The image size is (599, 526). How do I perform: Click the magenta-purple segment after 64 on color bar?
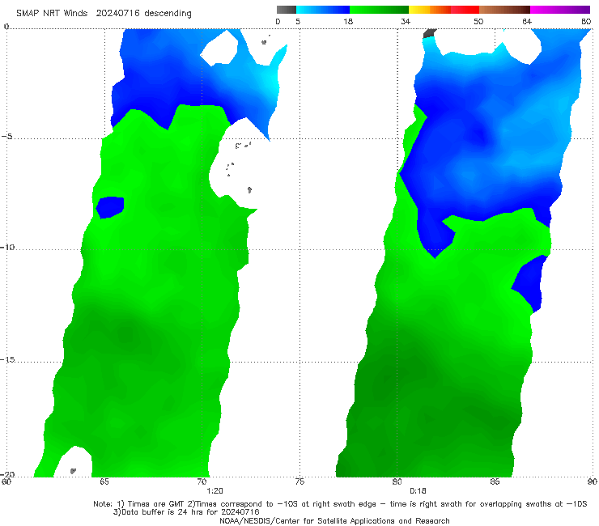[x=560, y=10]
